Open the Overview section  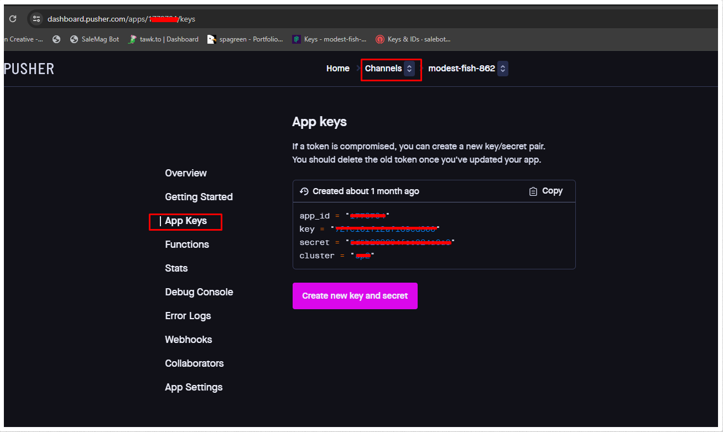pos(186,173)
